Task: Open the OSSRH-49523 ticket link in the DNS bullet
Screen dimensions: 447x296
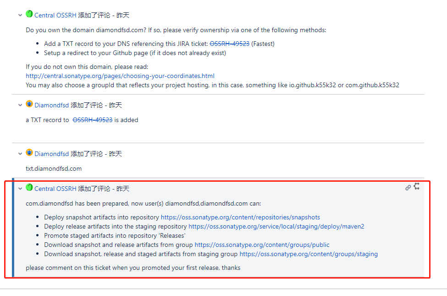Action: tap(229, 44)
